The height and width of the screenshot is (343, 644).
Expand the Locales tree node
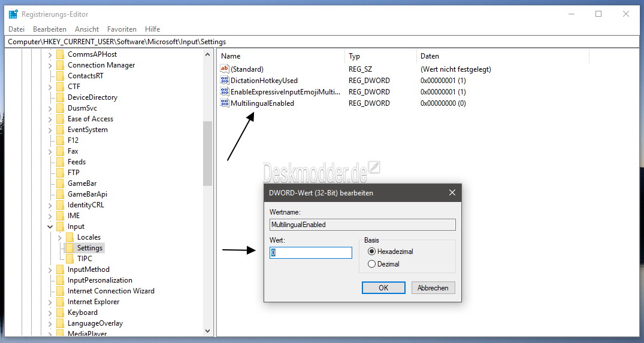tap(59, 237)
